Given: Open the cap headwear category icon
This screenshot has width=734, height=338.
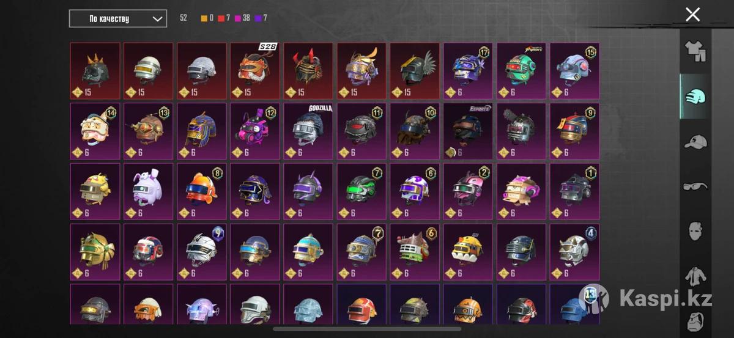Looking at the screenshot, I should (695, 142).
